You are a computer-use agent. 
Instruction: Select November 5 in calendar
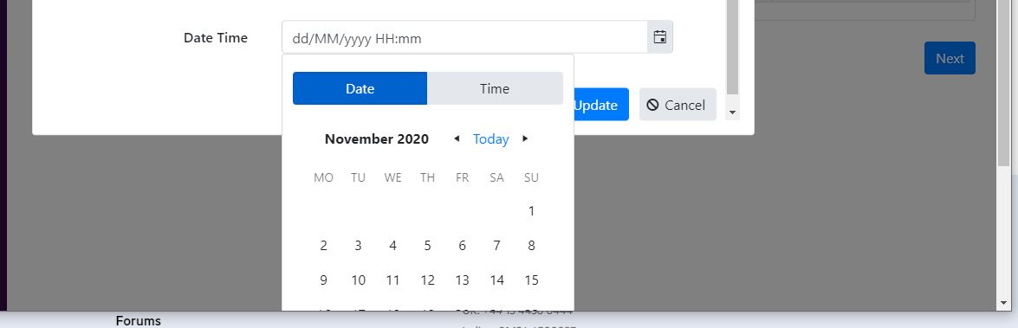coord(427,246)
